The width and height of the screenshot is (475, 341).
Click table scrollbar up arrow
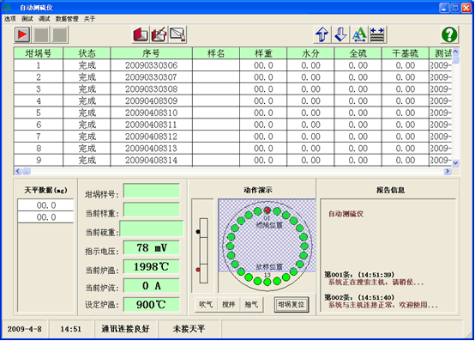tap(455, 52)
